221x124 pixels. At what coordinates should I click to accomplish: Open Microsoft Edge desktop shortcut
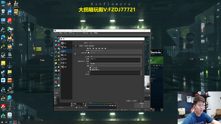pyautogui.click(x=3, y=38)
